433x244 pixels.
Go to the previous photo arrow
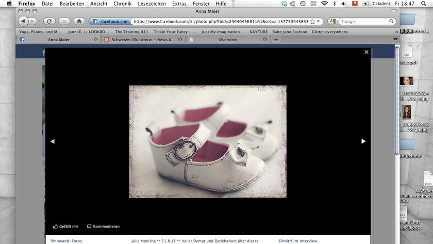[x=52, y=141]
